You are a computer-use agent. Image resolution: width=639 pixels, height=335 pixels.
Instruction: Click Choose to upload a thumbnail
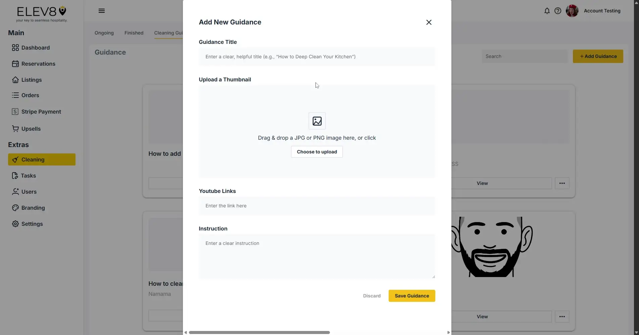click(x=316, y=151)
